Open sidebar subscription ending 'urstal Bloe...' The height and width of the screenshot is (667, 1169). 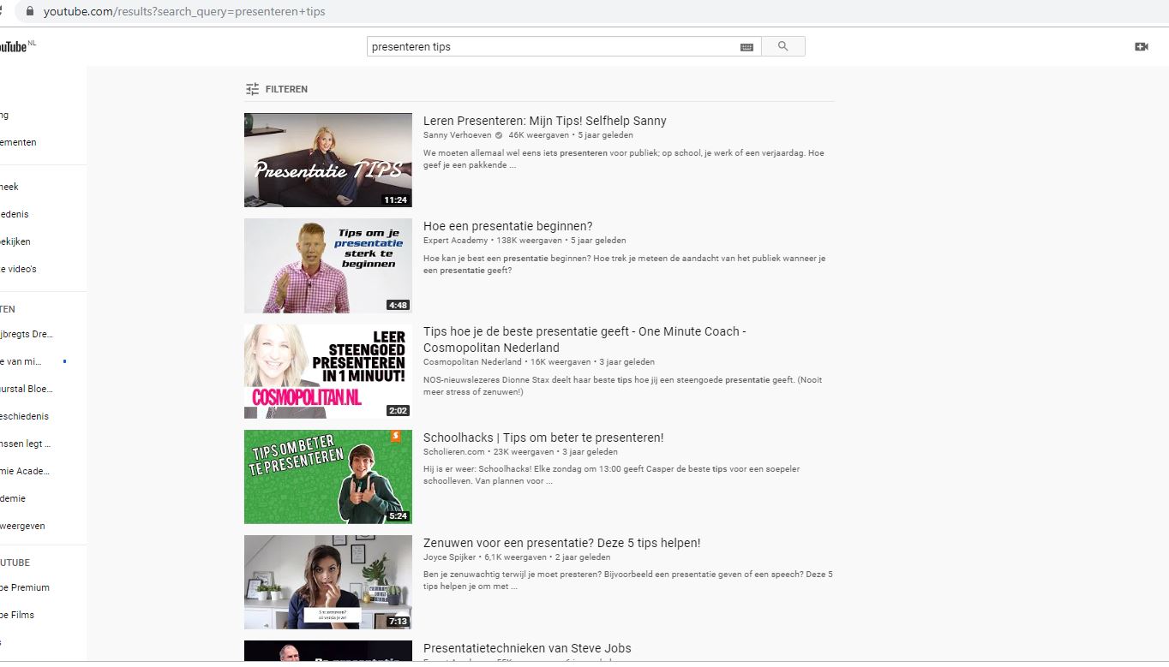[27, 389]
